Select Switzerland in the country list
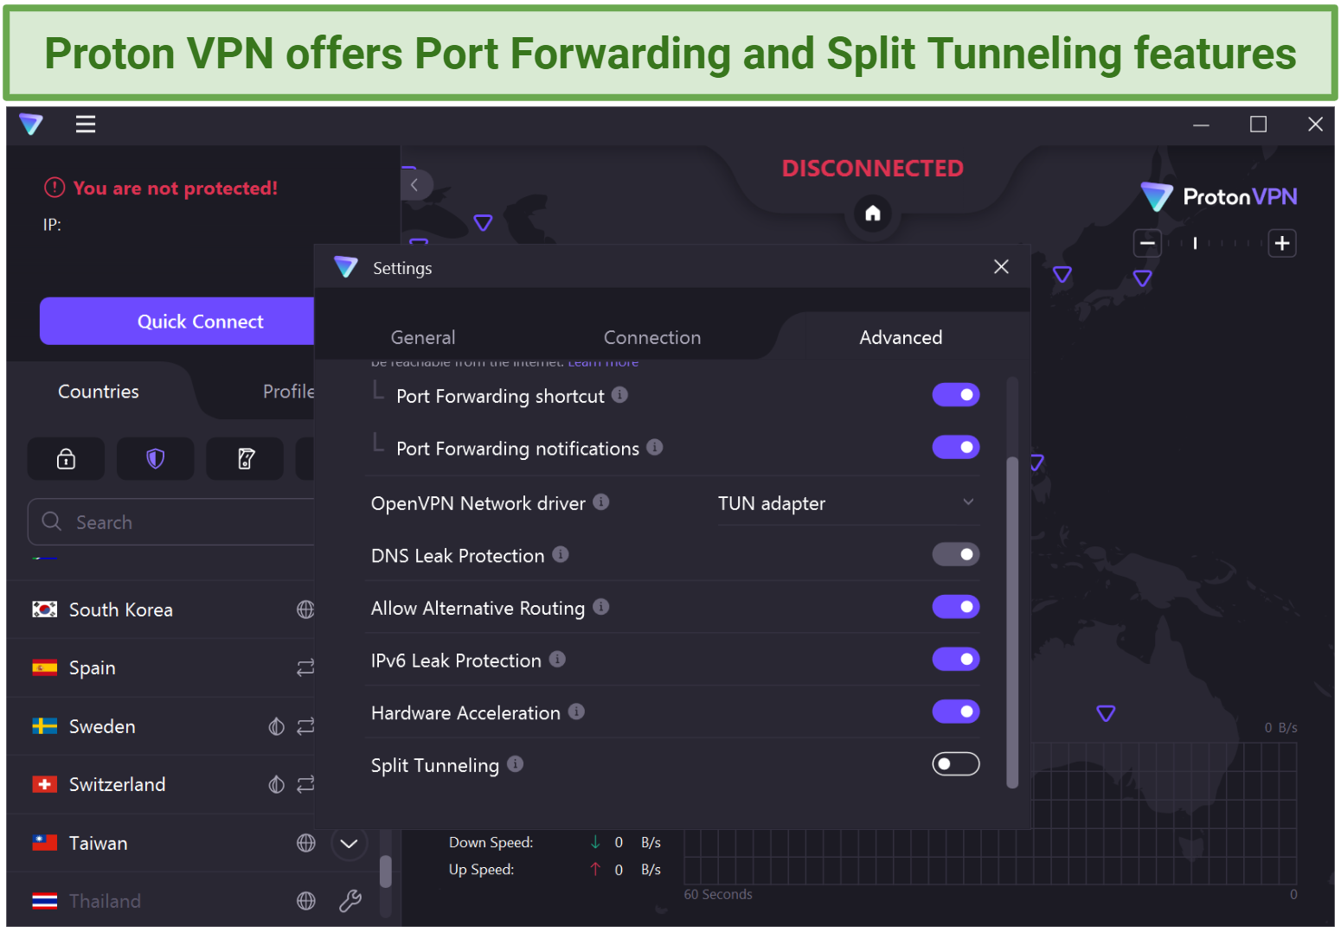This screenshot has width=1341, height=932. (x=161, y=784)
